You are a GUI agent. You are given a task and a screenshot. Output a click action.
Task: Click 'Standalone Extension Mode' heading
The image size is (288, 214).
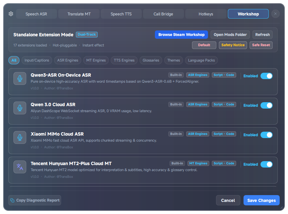(x=43, y=35)
